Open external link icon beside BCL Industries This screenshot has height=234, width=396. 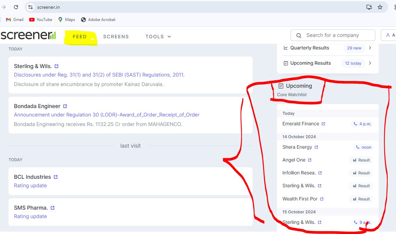[56, 177]
